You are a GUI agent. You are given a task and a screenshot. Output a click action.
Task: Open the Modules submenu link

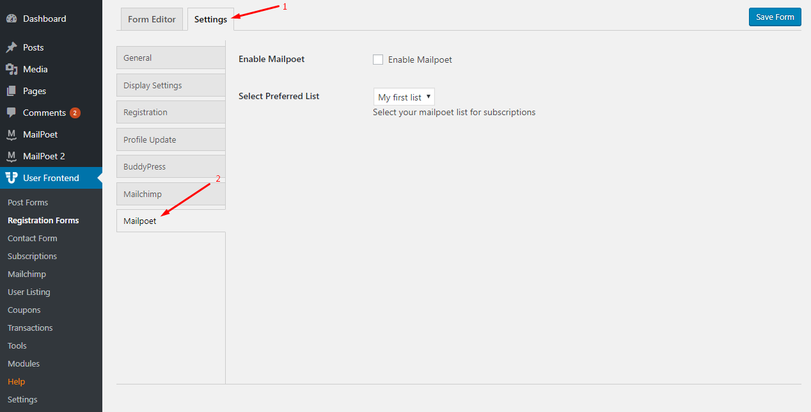pyautogui.click(x=24, y=363)
